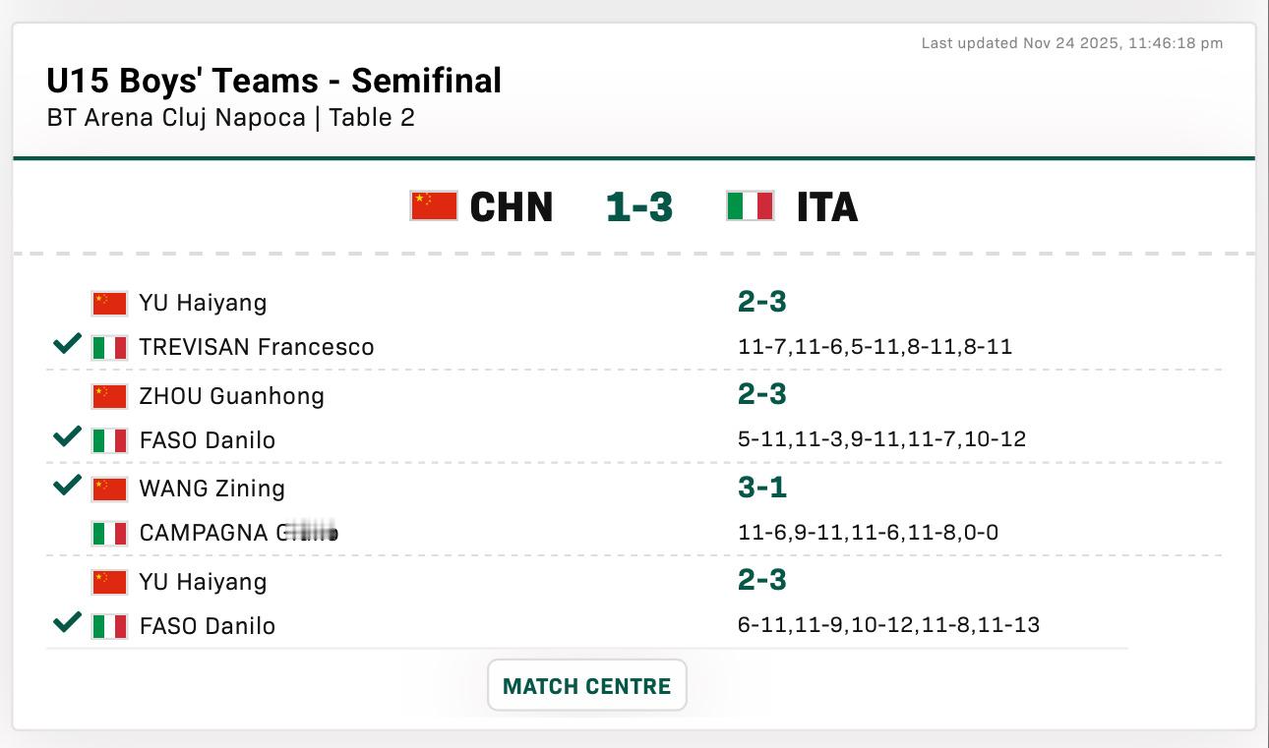The height and width of the screenshot is (748, 1269).
Task: Click the Italy flag beside ITA heading
Action: point(750,206)
